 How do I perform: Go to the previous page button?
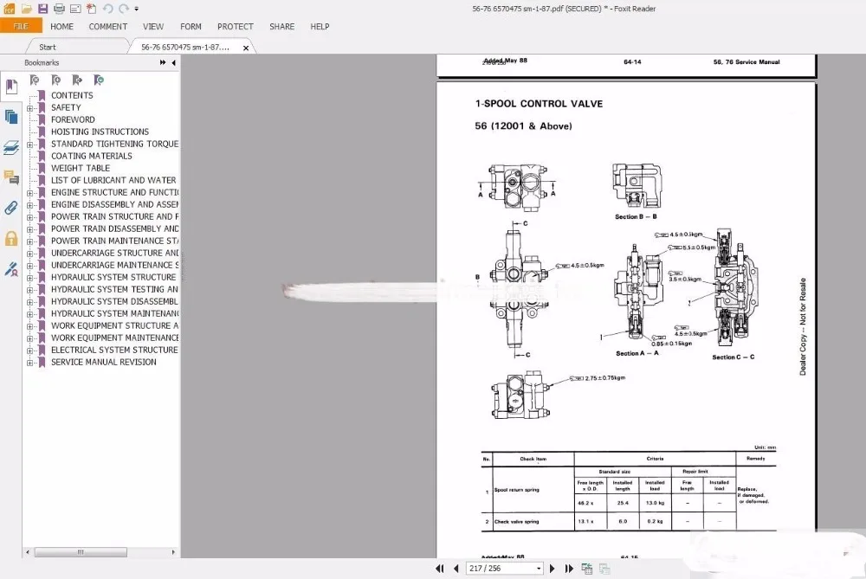[x=456, y=568]
